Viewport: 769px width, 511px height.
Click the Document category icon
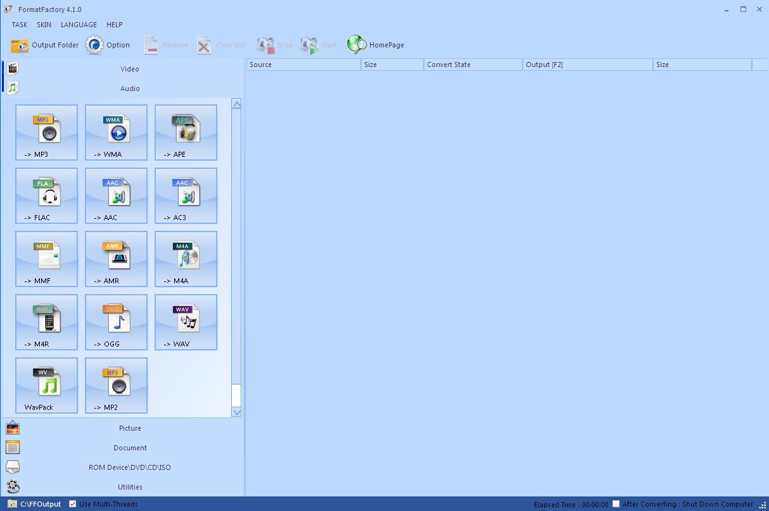click(x=13, y=448)
